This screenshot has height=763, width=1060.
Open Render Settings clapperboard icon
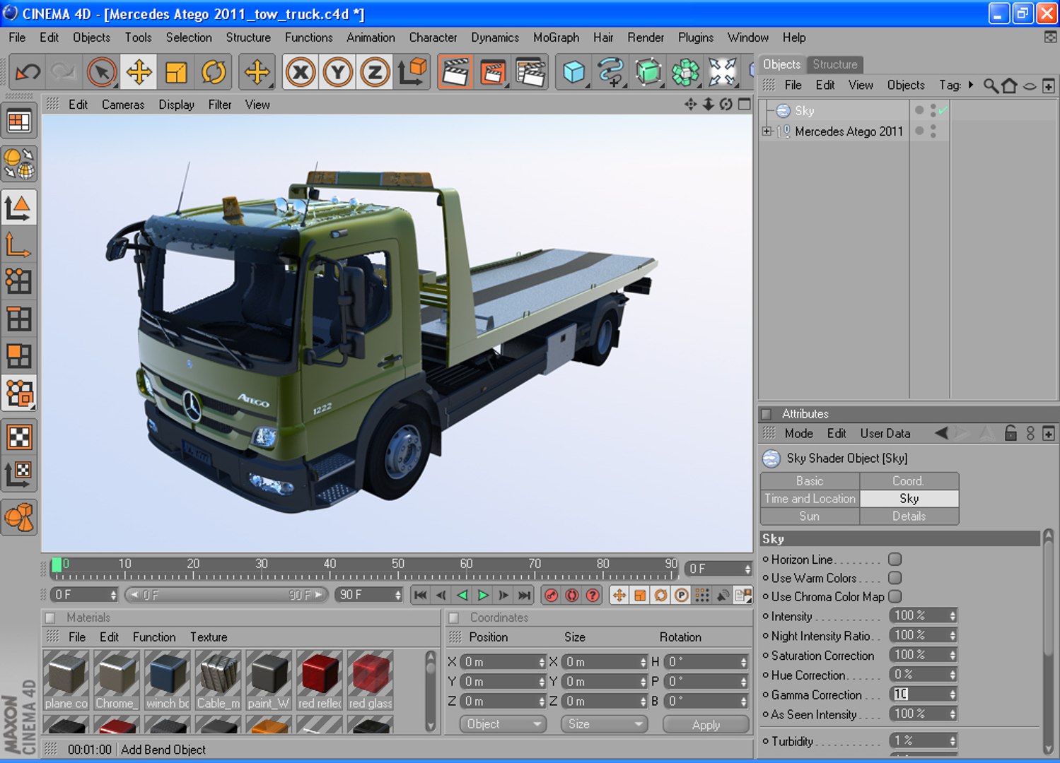pyautogui.click(x=530, y=72)
